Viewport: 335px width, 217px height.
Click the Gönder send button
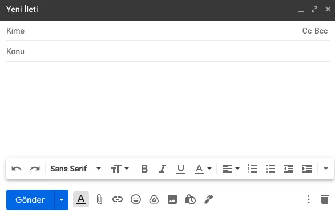coord(30,200)
